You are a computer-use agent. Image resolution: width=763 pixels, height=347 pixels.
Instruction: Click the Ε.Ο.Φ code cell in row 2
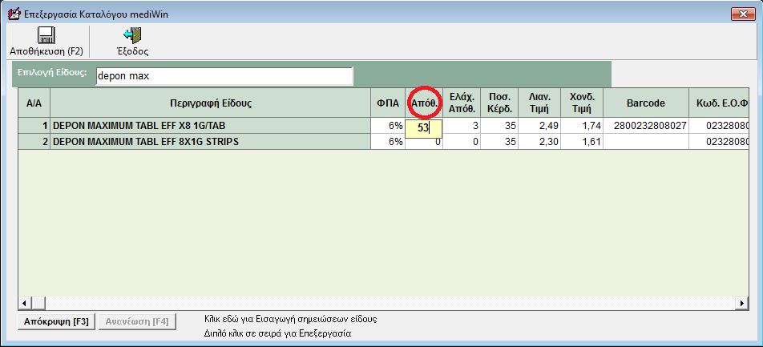tap(719, 142)
